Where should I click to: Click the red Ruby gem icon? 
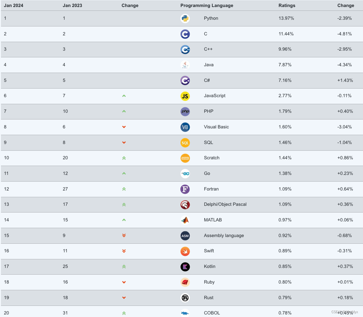pyautogui.click(x=185, y=282)
